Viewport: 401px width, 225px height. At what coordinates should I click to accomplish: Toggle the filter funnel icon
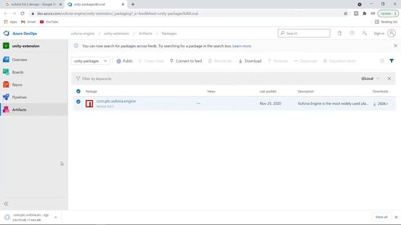[392, 61]
